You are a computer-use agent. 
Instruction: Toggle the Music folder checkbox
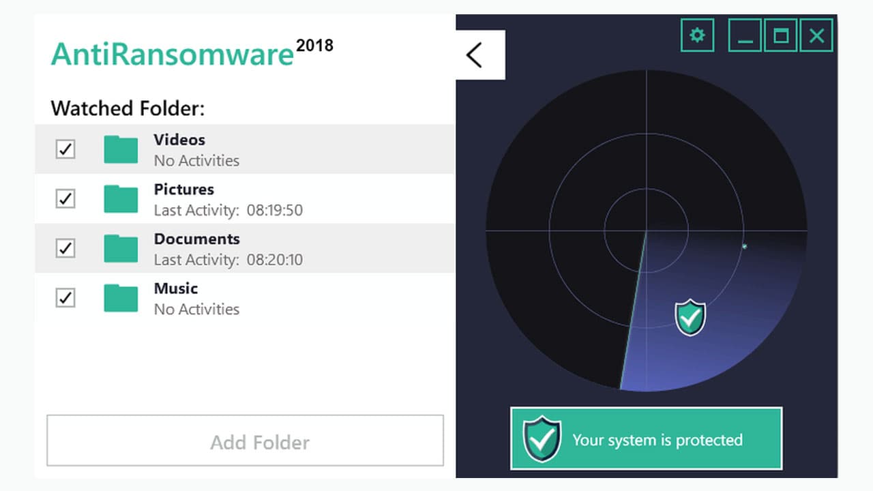tap(65, 298)
